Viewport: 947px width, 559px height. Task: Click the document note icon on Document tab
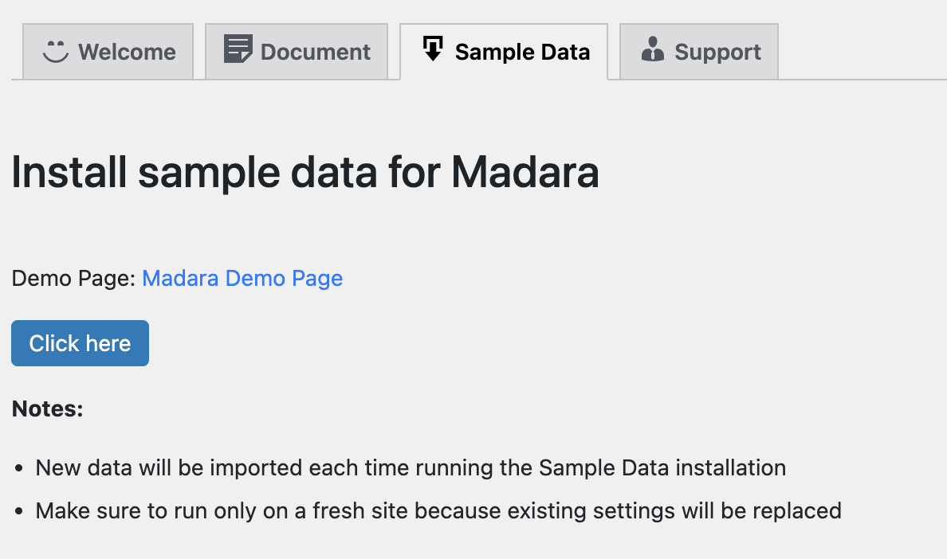pos(238,49)
